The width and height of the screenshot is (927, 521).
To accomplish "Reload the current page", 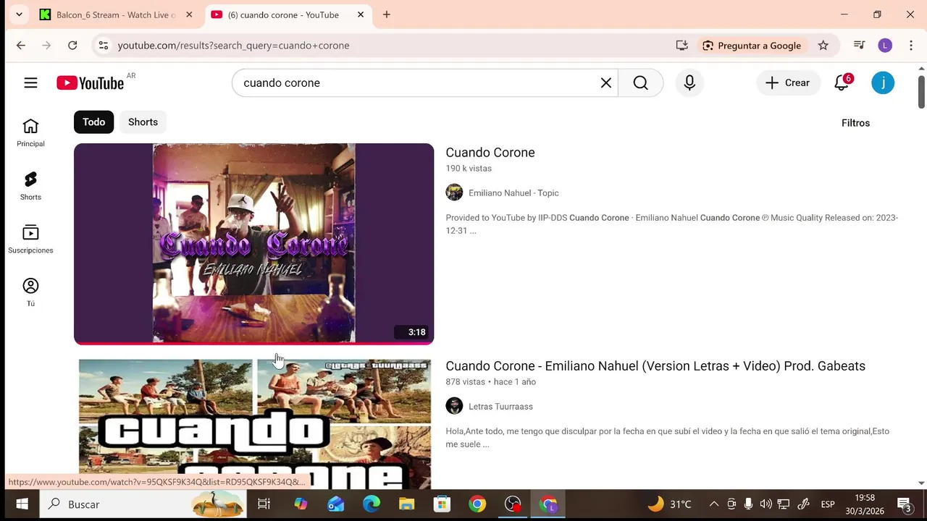I will point(72,46).
